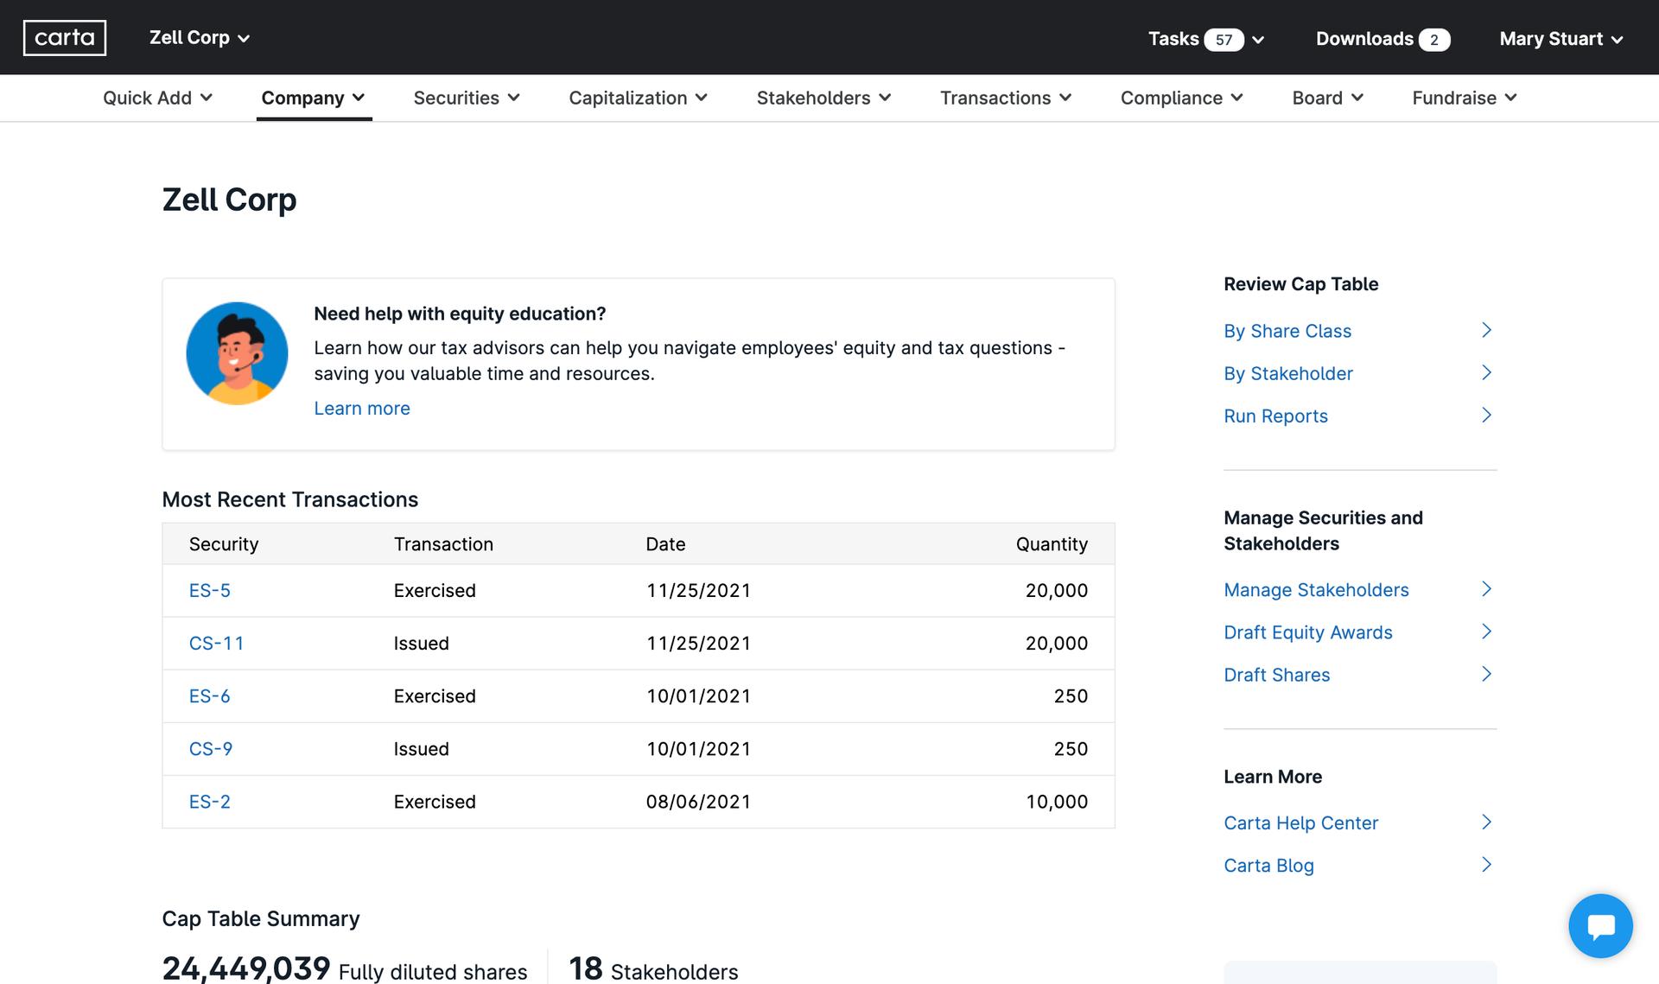Click the Carta logo
The height and width of the screenshot is (984, 1659).
pos(65,38)
